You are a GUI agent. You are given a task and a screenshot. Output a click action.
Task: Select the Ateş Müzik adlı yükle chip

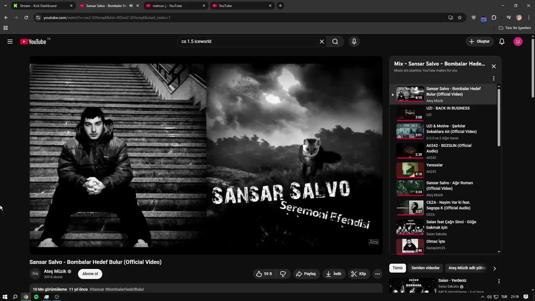[x=467, y=268]
